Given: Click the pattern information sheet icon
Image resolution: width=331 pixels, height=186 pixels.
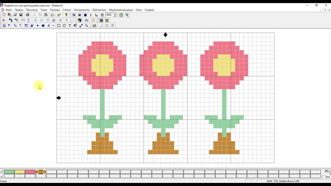Looking at the screenshot, I should coord(102,15).
